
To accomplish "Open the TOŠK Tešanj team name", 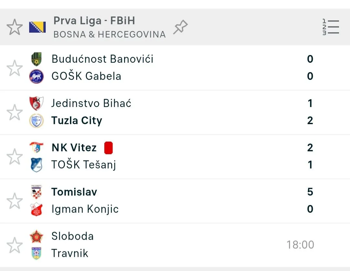I will (84, 165).
